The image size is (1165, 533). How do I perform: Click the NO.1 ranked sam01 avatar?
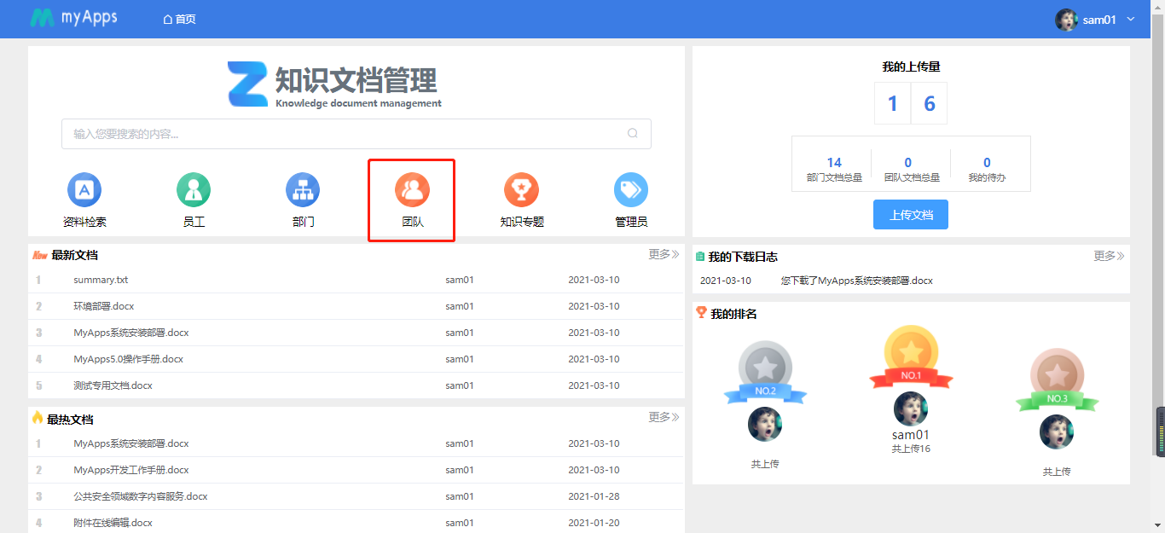click(911, 409)
